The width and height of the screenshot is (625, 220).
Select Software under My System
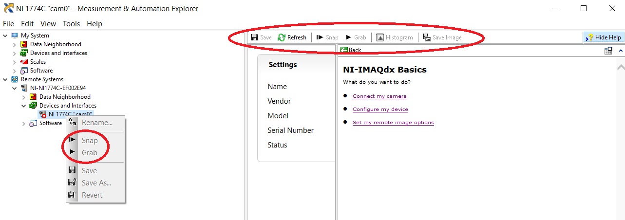[x=41, y=71]
